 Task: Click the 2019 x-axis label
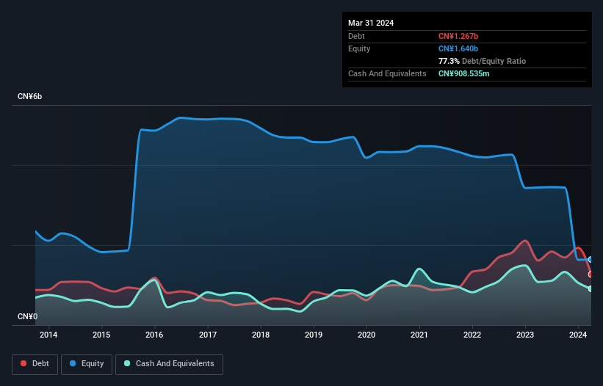pyautogui.click(x=314, y=335)
